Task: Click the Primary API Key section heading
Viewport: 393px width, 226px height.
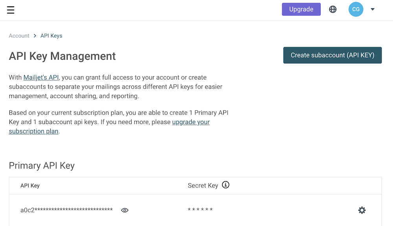Action: 42,165
